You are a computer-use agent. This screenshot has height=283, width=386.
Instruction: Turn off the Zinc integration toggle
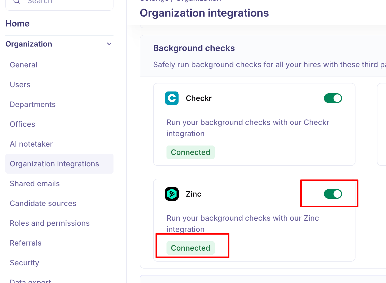click(x=333, y=194)
